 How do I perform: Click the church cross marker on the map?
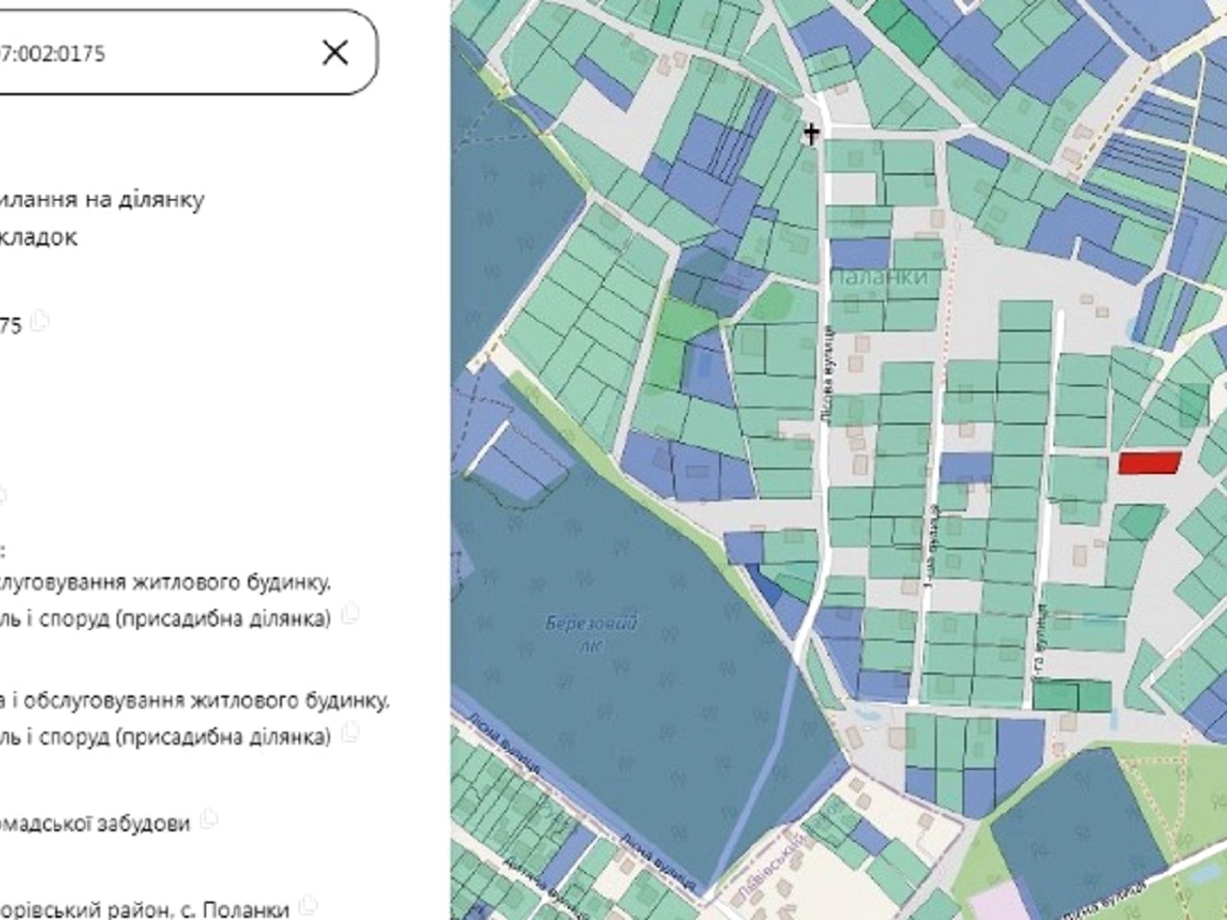click(x=811, y=134)
